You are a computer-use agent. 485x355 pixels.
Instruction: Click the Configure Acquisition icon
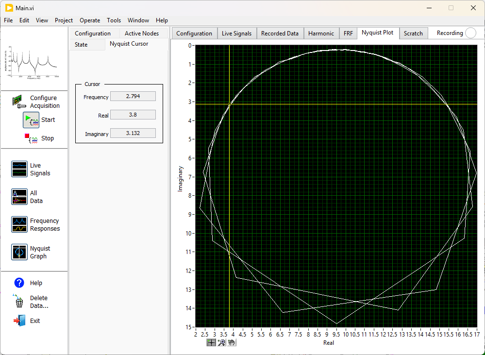(x=19, y=102)
